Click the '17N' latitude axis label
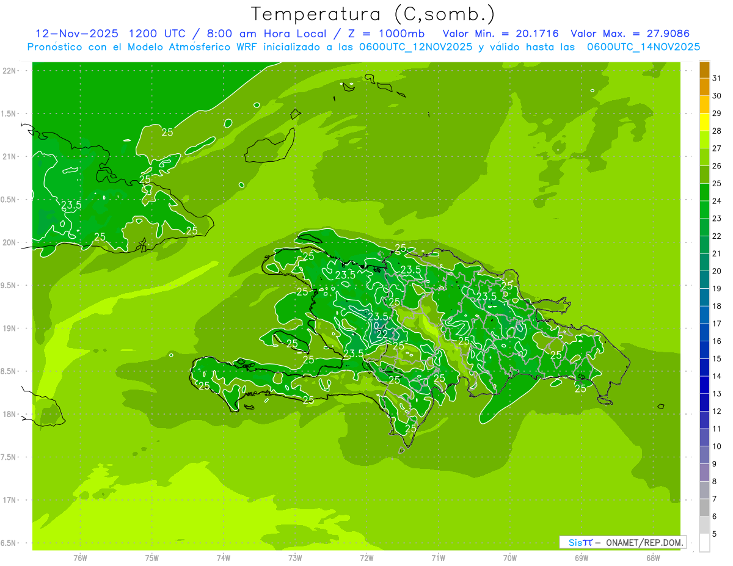Screen dimensions: 733x566 9,500
